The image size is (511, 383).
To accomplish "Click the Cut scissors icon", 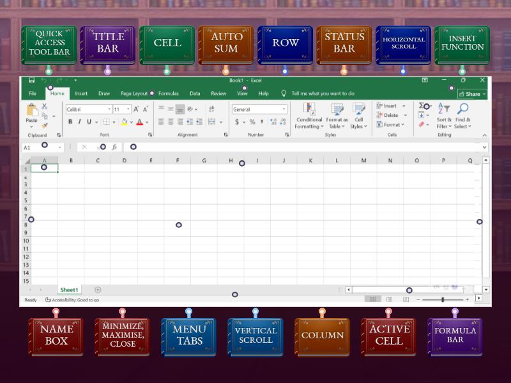I will tap(45, 106).
